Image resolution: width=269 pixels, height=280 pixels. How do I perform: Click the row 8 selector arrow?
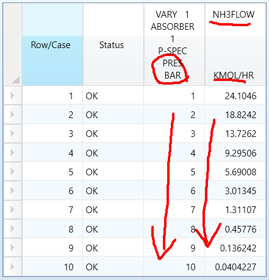coord(12,228)
